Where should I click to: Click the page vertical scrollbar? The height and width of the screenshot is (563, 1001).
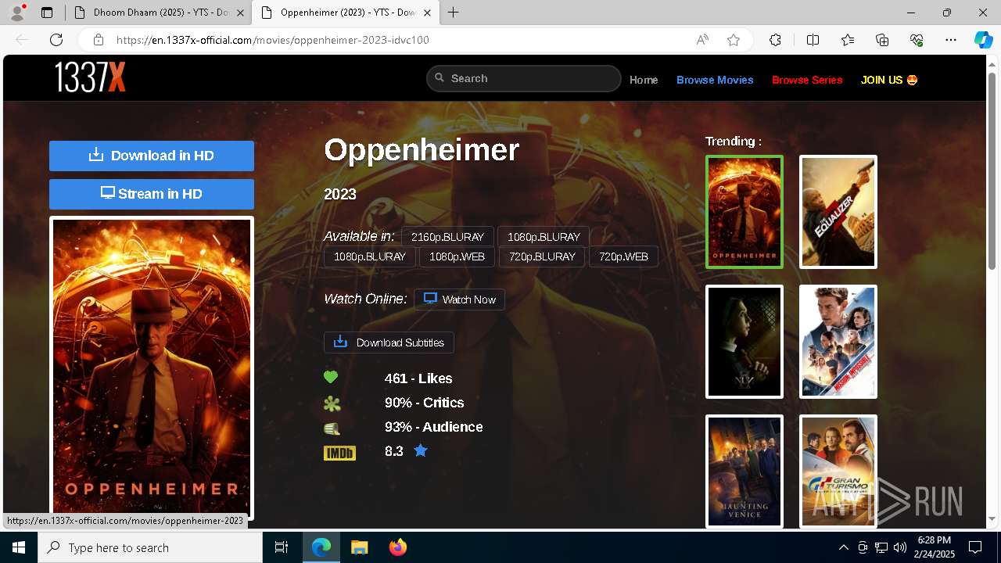[x=992, y=172]
